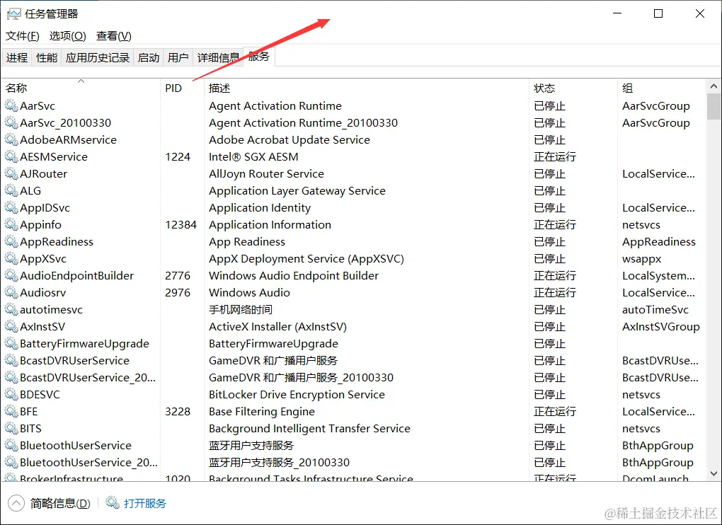Screen dimensions: 722x525
Task: Go to the 启动 tab
Action: tap(148, 57)
